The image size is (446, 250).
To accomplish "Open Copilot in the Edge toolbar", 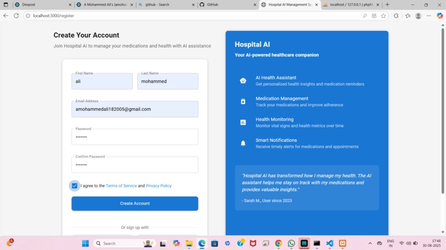I will tap(440, 16).
